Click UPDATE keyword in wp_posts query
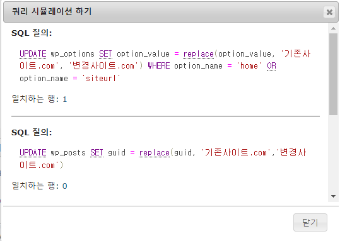Screen dimensions: 340x241 [x=33, y=153]
